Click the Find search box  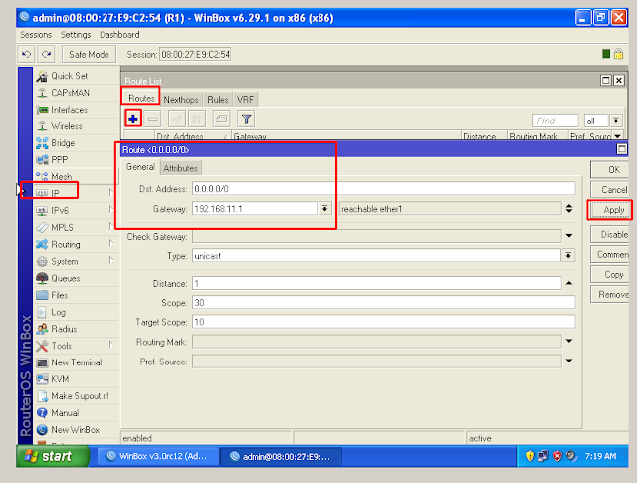[555, 121]
